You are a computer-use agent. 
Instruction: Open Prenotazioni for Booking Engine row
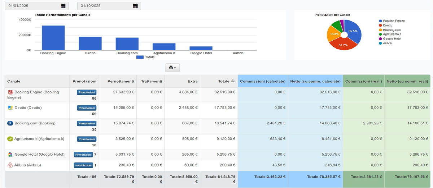[87, 92]
